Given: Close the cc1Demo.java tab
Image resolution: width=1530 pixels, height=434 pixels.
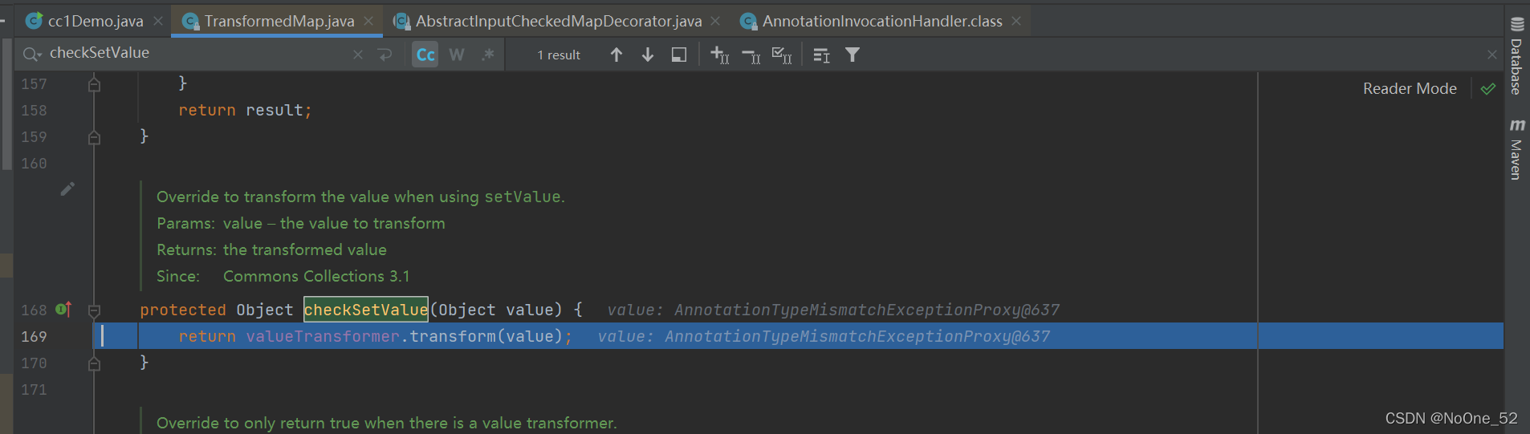Looking at the screenshot, I should 158,22.
